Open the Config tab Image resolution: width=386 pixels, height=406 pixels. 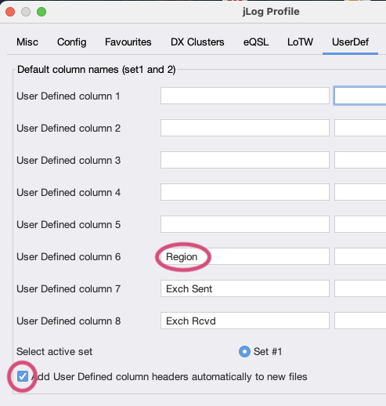72,42
